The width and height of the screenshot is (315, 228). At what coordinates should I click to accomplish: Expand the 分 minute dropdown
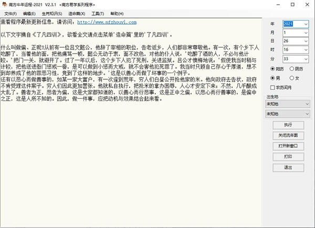click(x=306, y=59)
